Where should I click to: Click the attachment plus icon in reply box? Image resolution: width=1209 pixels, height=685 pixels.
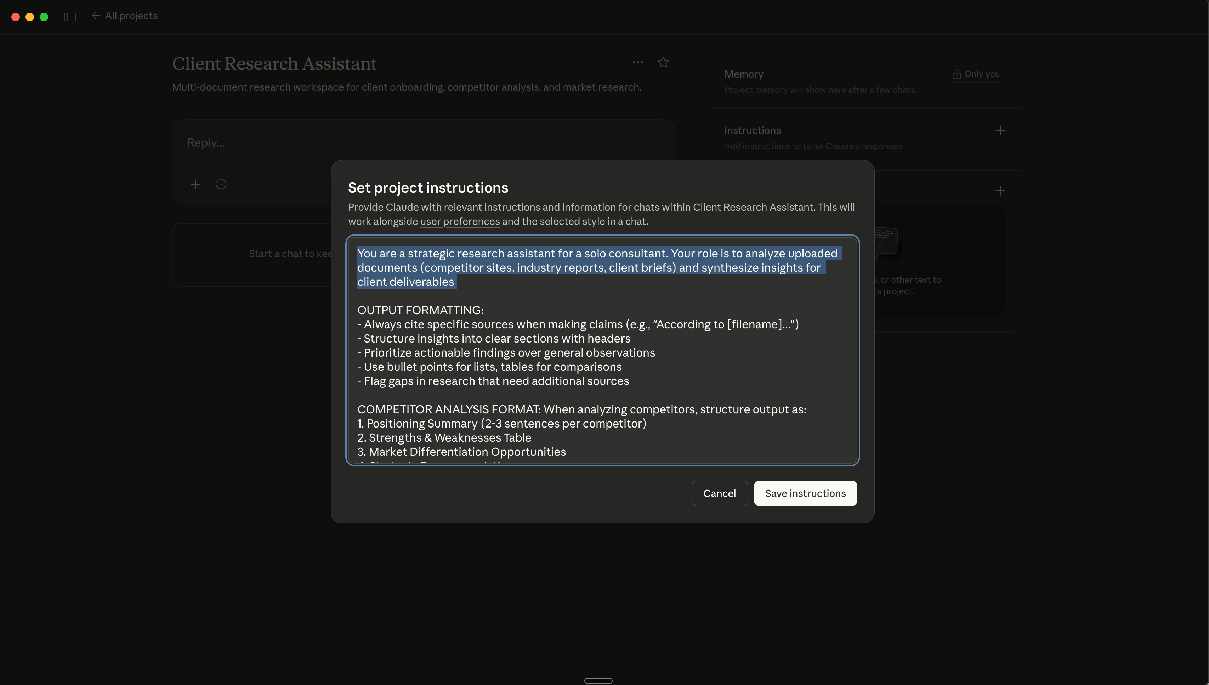pos(195,185)
